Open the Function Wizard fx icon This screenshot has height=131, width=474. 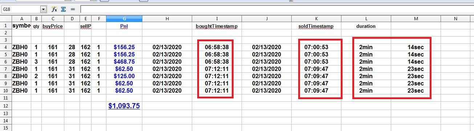(54, 9)
